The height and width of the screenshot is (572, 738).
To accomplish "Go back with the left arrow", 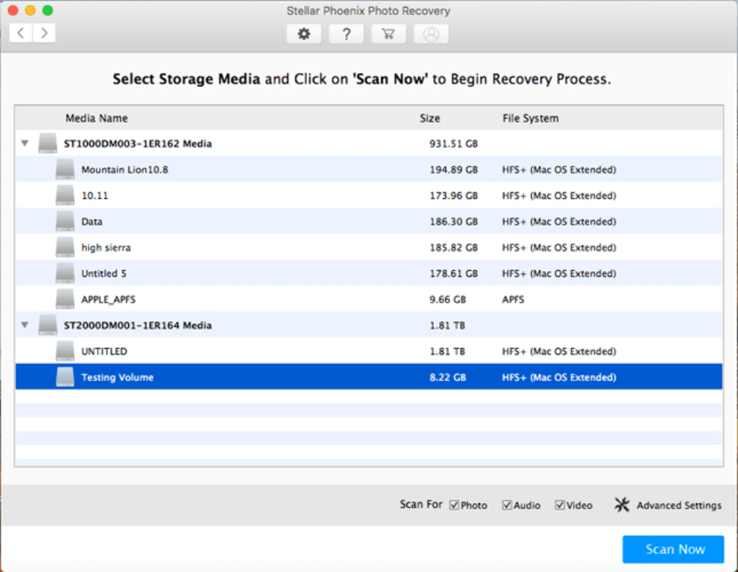I will [x=21, y=33].
